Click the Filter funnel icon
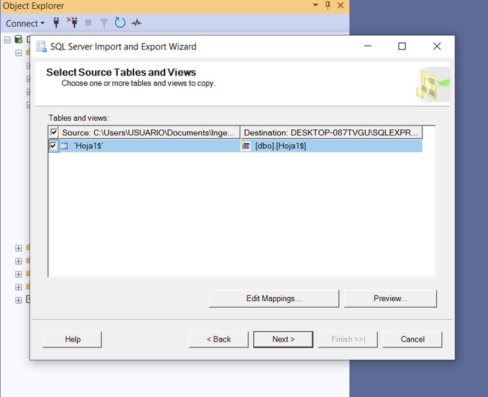 tap(104, 23)
